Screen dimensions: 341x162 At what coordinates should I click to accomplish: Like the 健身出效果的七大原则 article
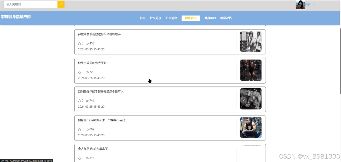pyautogui.click(x=79, y=72)
